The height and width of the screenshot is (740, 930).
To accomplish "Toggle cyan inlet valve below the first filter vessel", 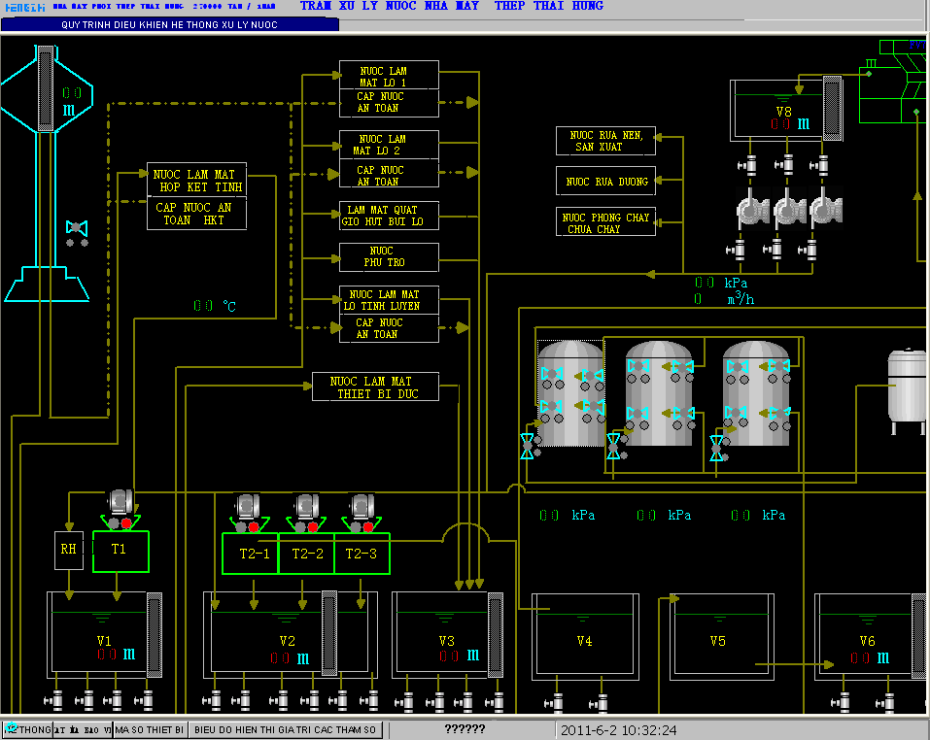I will [528, 447].
